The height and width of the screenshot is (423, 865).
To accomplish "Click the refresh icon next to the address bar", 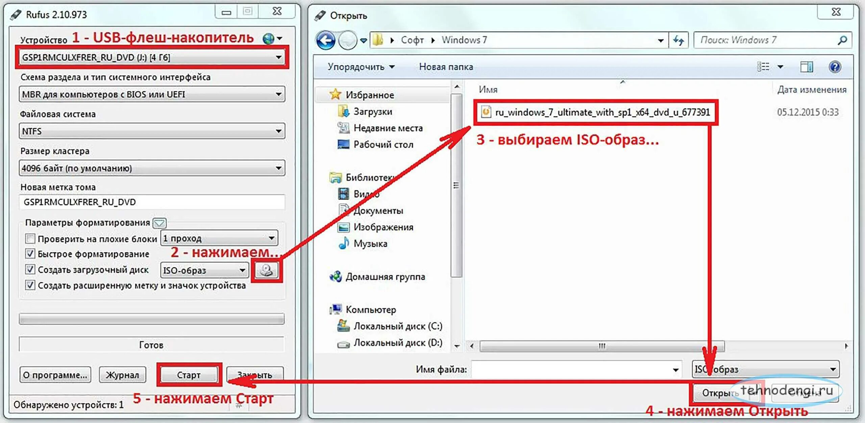I will (678, 41).
